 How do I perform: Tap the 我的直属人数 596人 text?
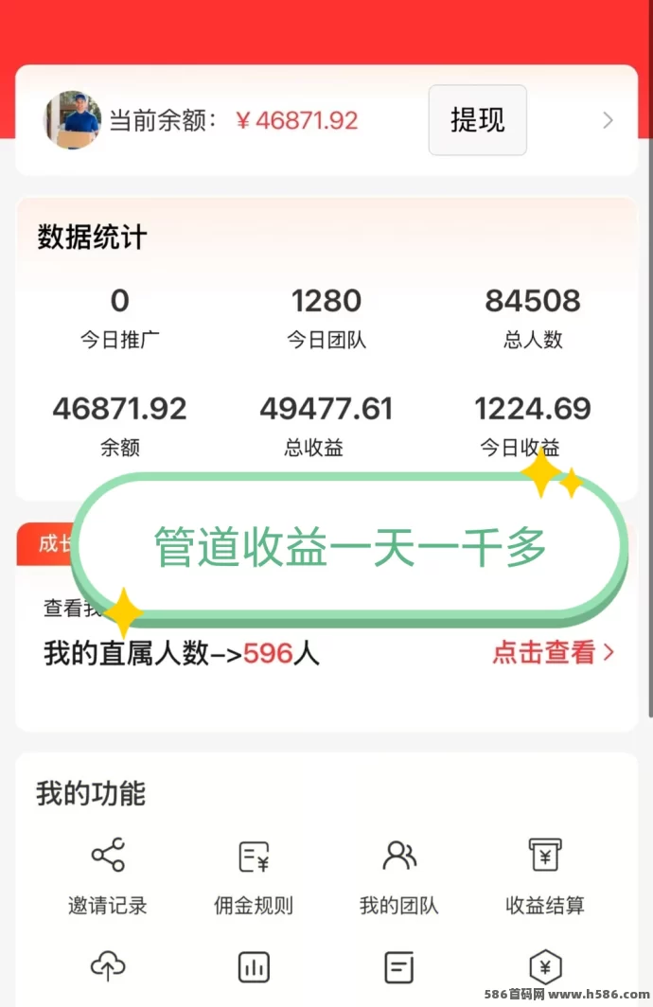(x=181, y=653)
